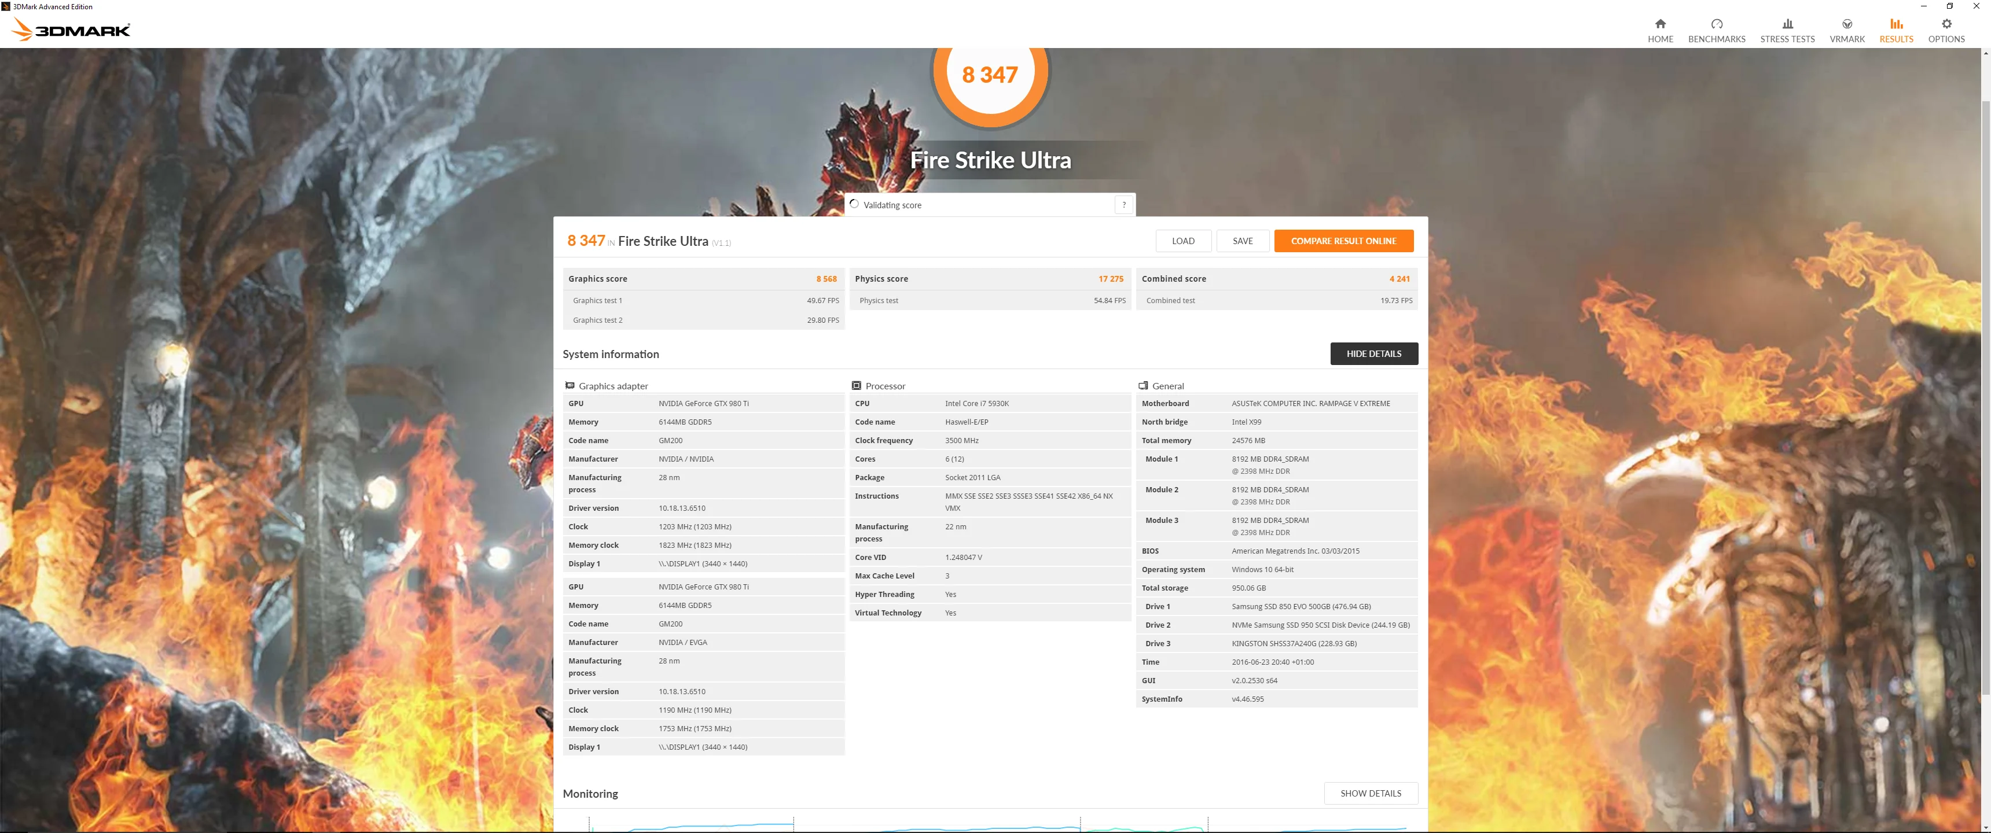Click the General section icon
This screenshot has width=1991, height=833.
coord(1143,386)
